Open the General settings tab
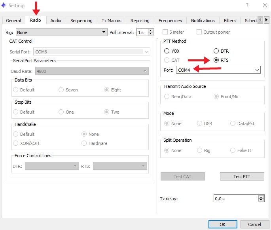The width and height of the screenshot is (271, 230). (x=13, y=21)
